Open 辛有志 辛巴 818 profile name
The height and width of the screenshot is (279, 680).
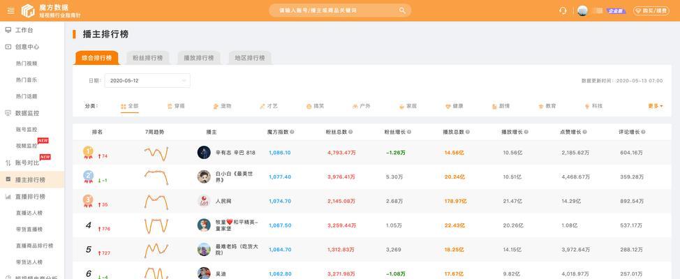235,153
